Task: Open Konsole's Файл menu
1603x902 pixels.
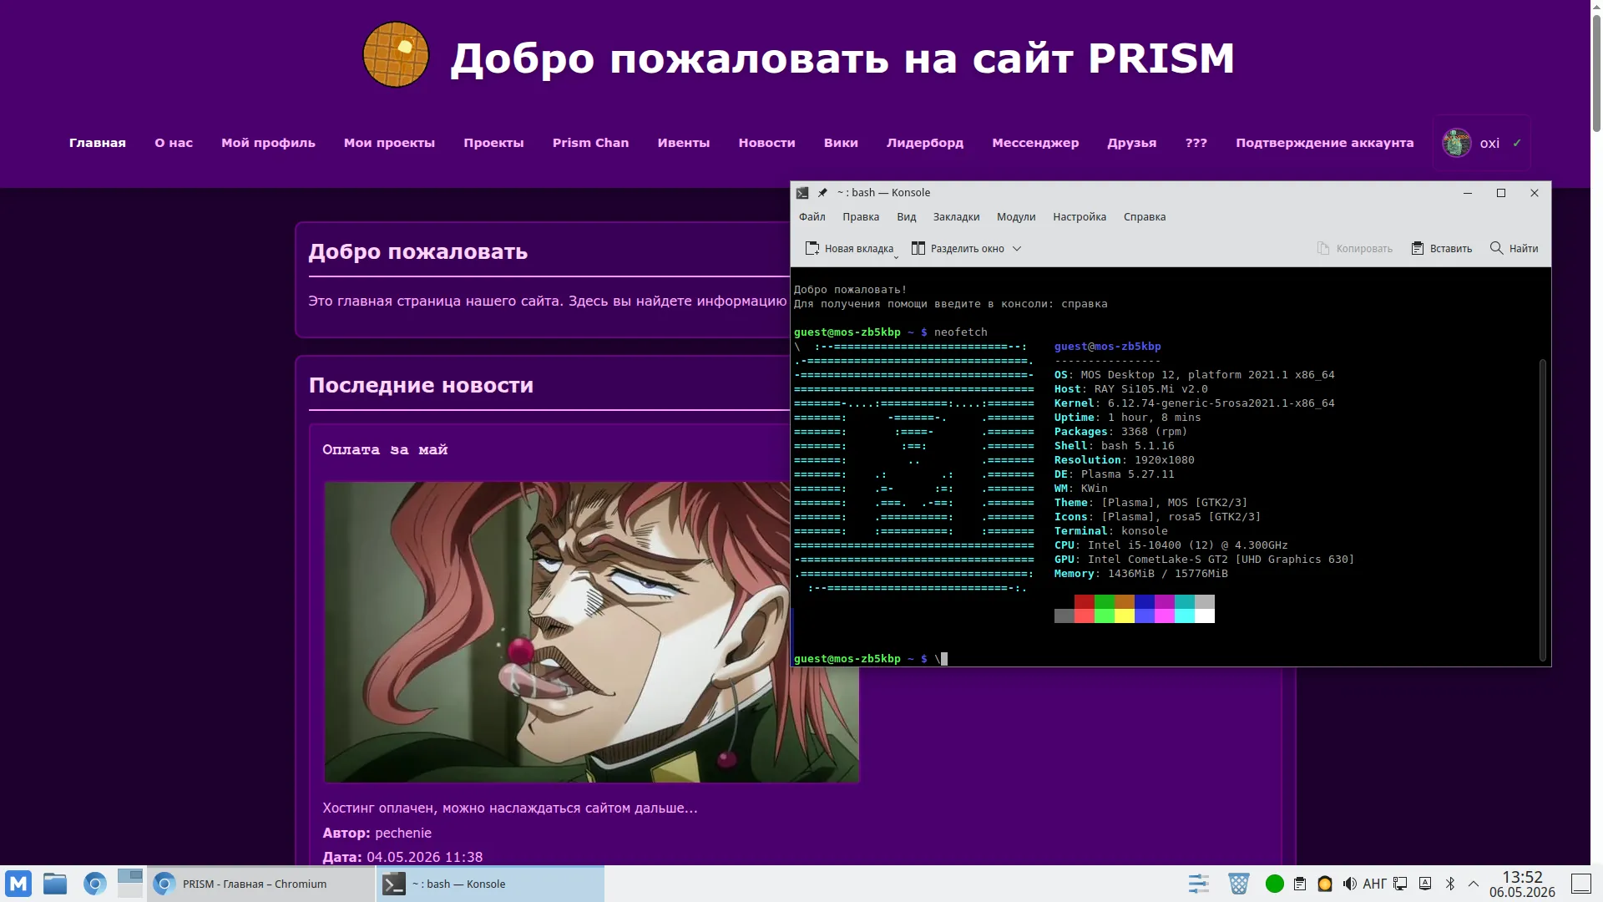Action: coord(812,217)
